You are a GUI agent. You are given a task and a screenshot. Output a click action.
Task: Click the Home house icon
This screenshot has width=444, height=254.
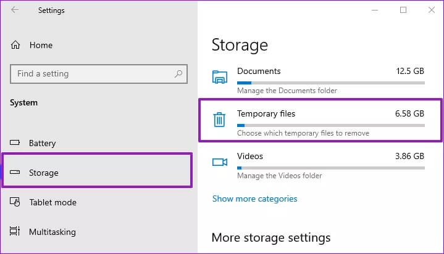click(x=15, y=44)
